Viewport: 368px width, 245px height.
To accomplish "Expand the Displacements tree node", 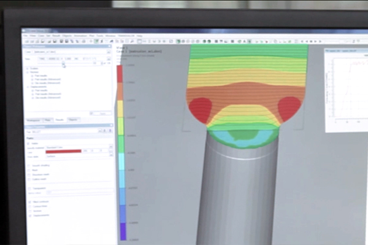I will click(x=28, y=87).
